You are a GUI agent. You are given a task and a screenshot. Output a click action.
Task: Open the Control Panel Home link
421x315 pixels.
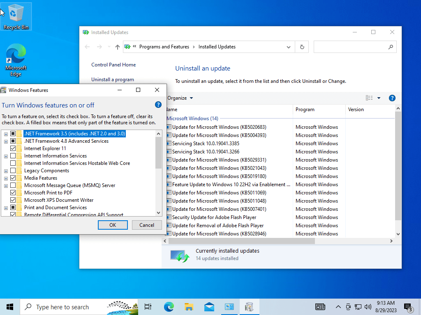click(x=113, y=65)
